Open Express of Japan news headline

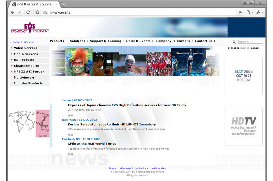127,105
